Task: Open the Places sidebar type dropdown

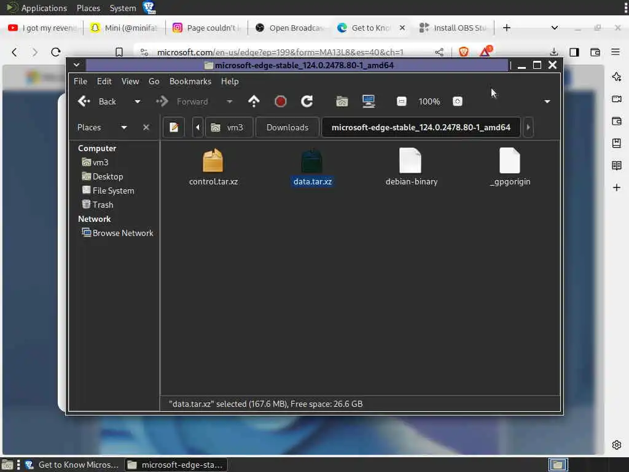Action: (124, 128)
